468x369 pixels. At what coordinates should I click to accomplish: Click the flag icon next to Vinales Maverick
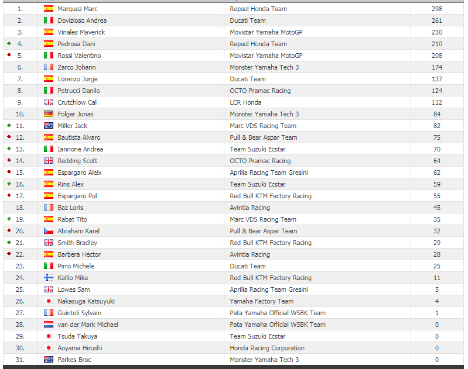(x=49, y=32)
